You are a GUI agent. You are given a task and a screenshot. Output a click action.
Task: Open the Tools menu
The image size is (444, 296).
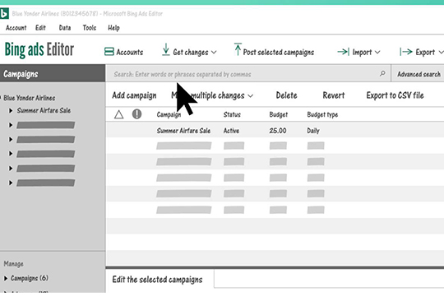pyautogui.click(x=90, y=28)
